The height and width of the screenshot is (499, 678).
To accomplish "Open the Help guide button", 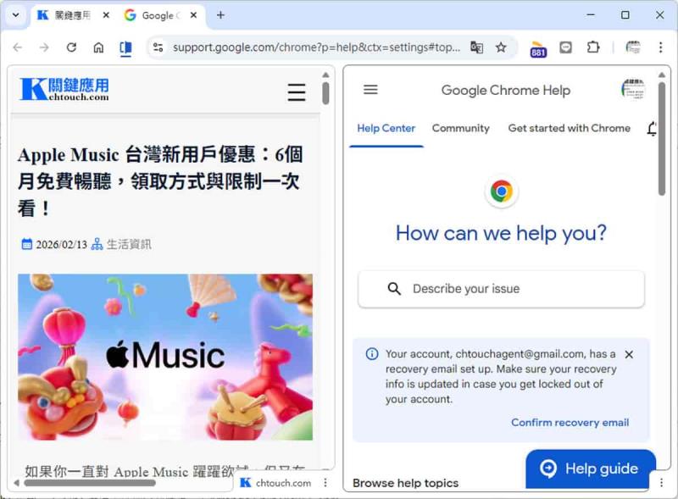I will pos(591,468).
